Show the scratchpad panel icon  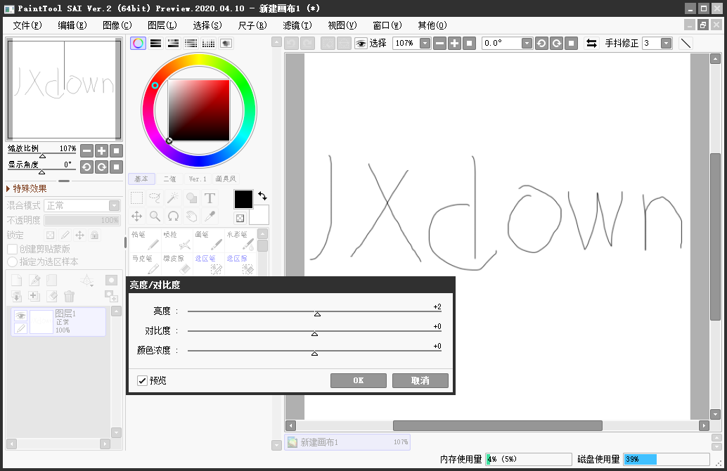coord(226,43)
